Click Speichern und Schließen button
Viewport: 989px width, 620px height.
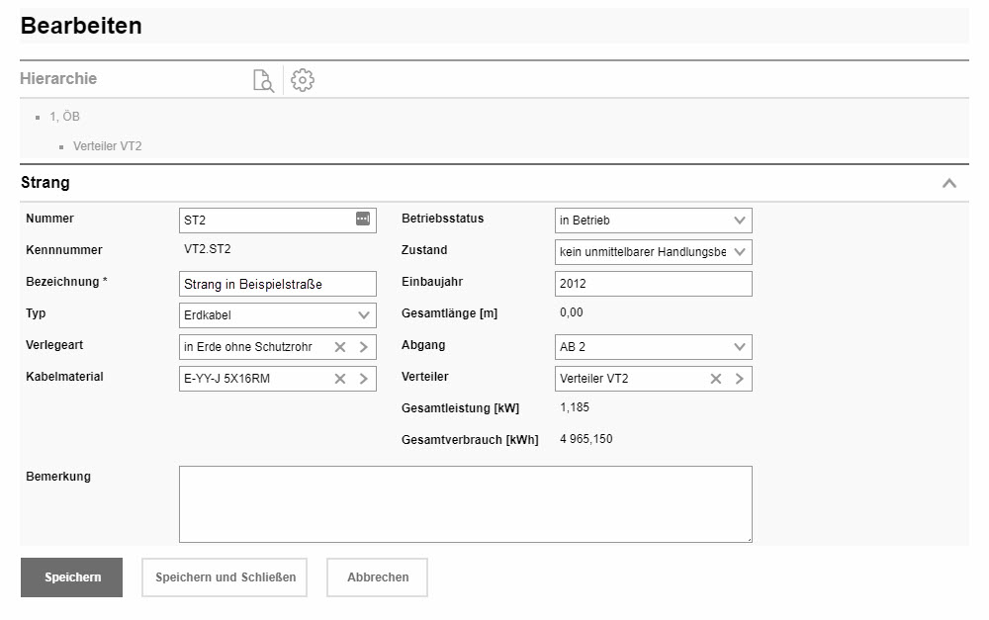[225, 577]
